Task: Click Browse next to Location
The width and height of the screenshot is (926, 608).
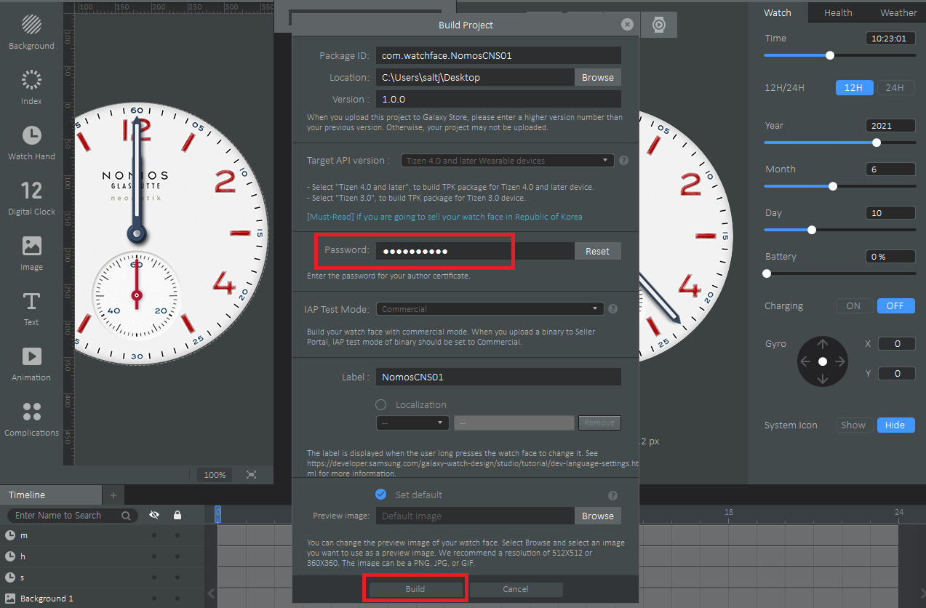Action: (598, 77)
